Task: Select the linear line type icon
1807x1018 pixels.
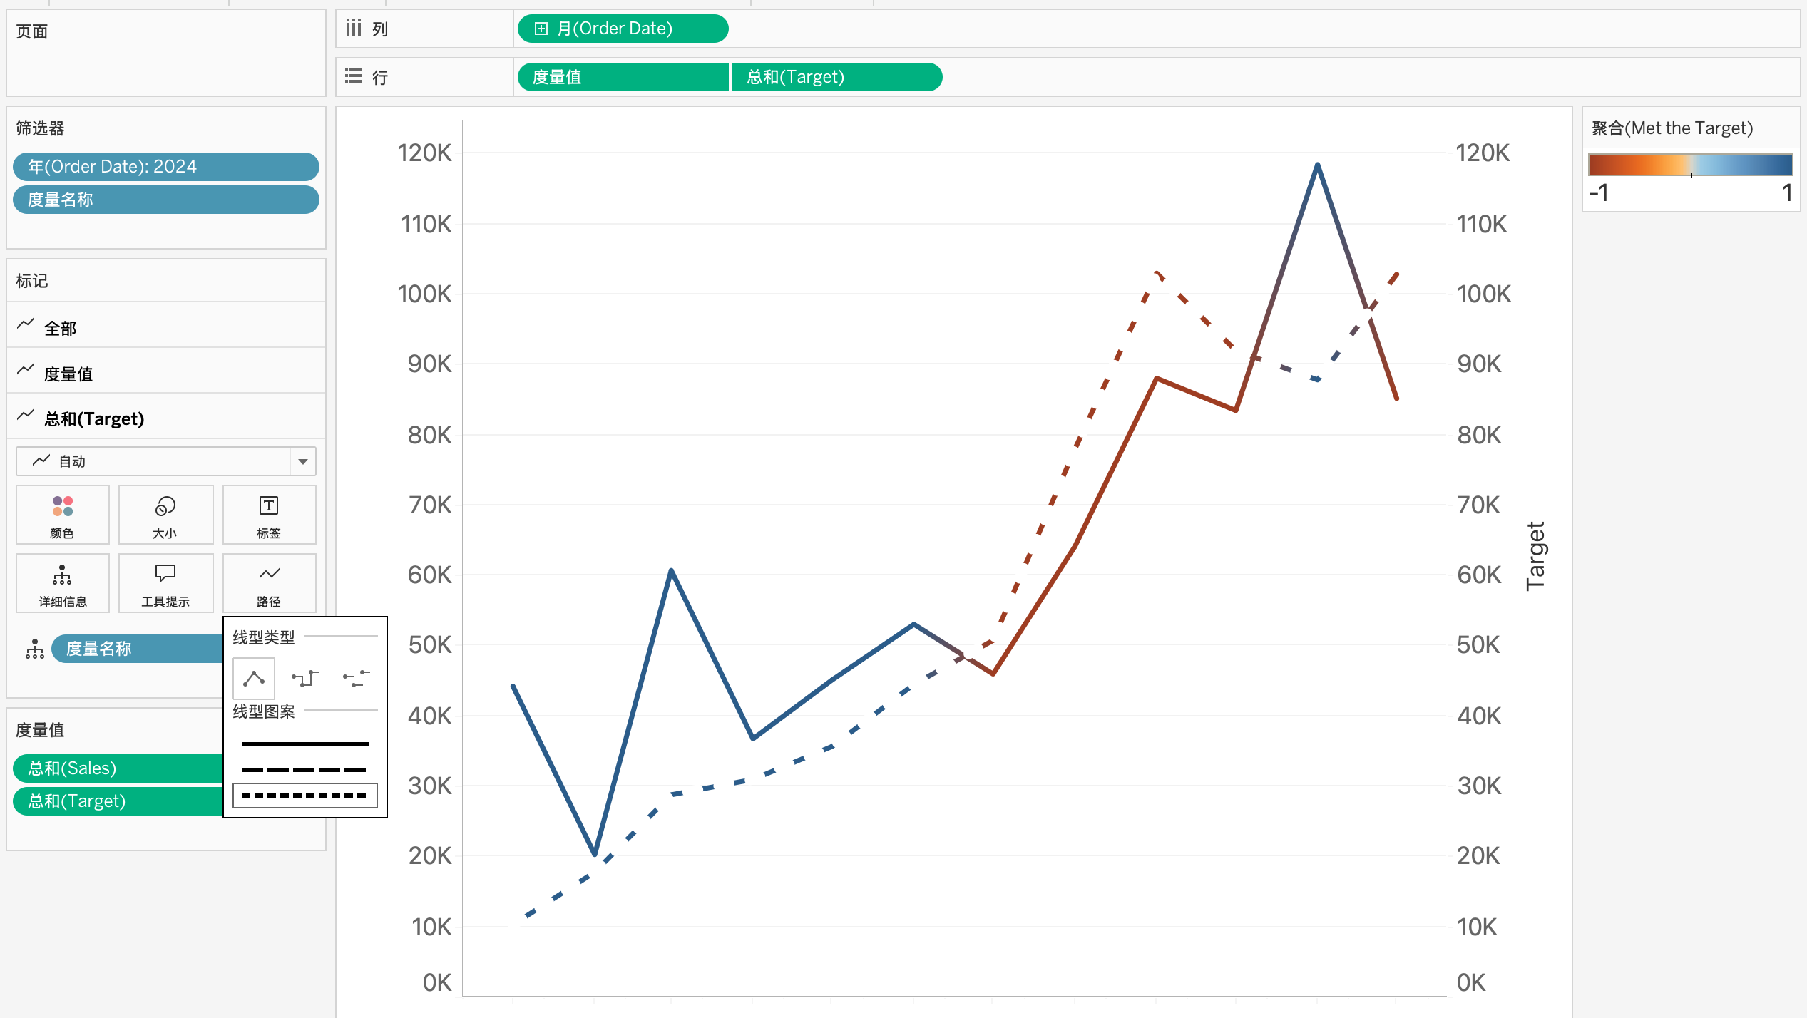Action: point(254,678)
